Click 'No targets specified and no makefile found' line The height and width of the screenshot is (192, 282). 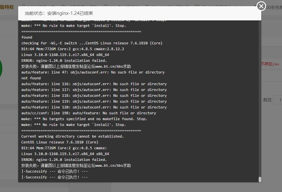pyautogui.click(x=84, y=119)
